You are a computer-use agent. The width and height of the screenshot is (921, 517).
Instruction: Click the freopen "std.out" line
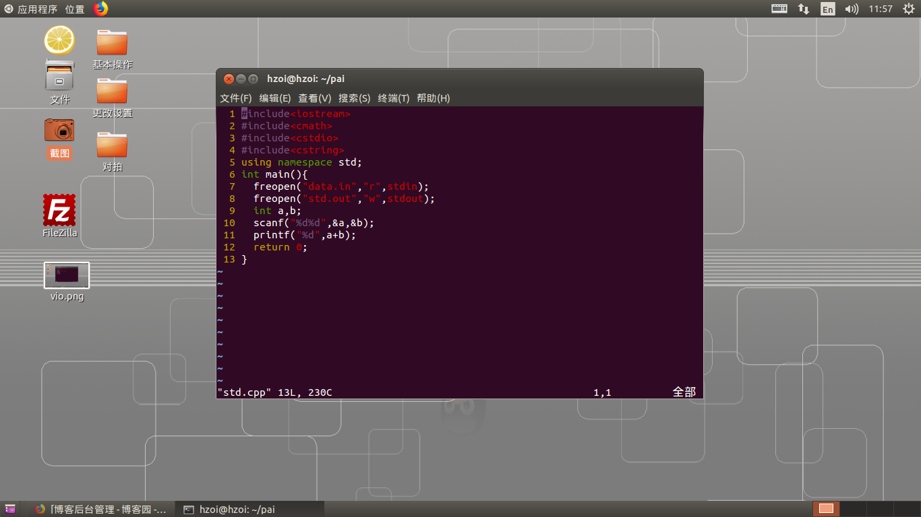(x=345, y=199)
